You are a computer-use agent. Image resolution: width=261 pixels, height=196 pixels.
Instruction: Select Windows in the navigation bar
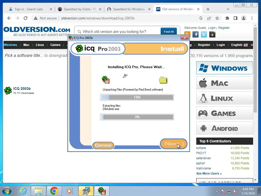[x=10, y=45]
